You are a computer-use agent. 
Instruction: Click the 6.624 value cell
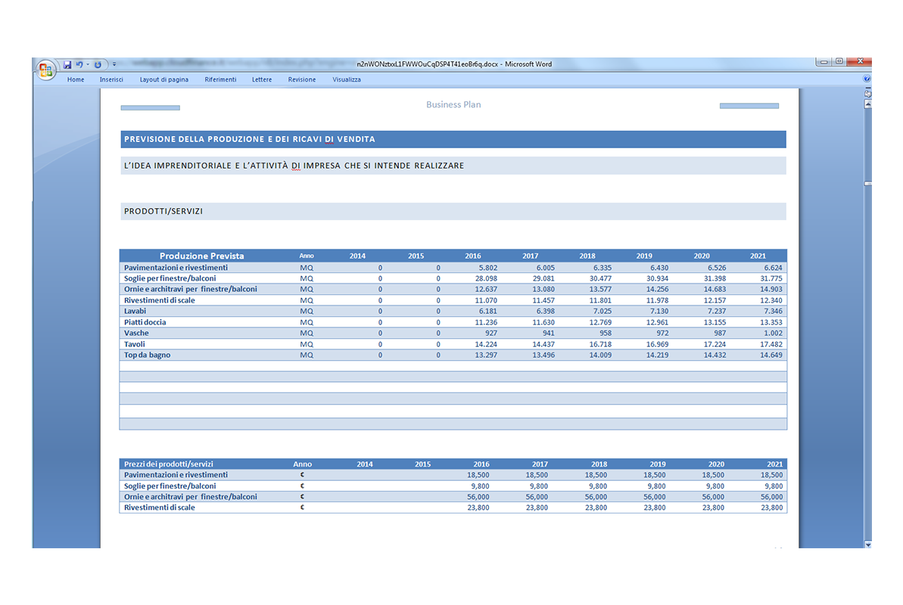tap(773, 268)
